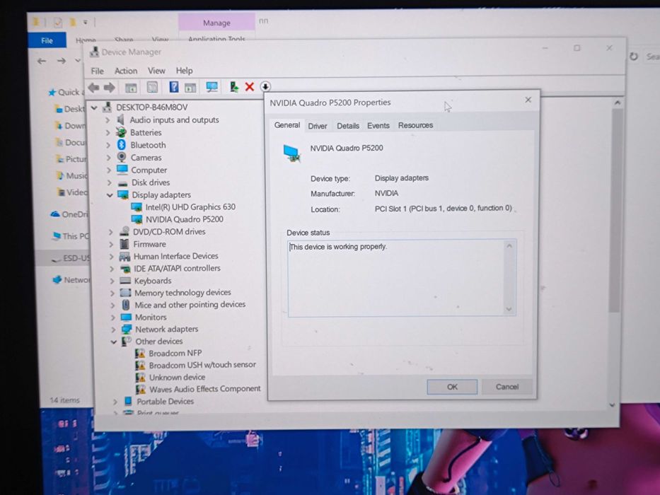The image size is (660, 495).
Task: Click the Forward arrow in Device Manager toolbar
Action: [x=110, y=88]
